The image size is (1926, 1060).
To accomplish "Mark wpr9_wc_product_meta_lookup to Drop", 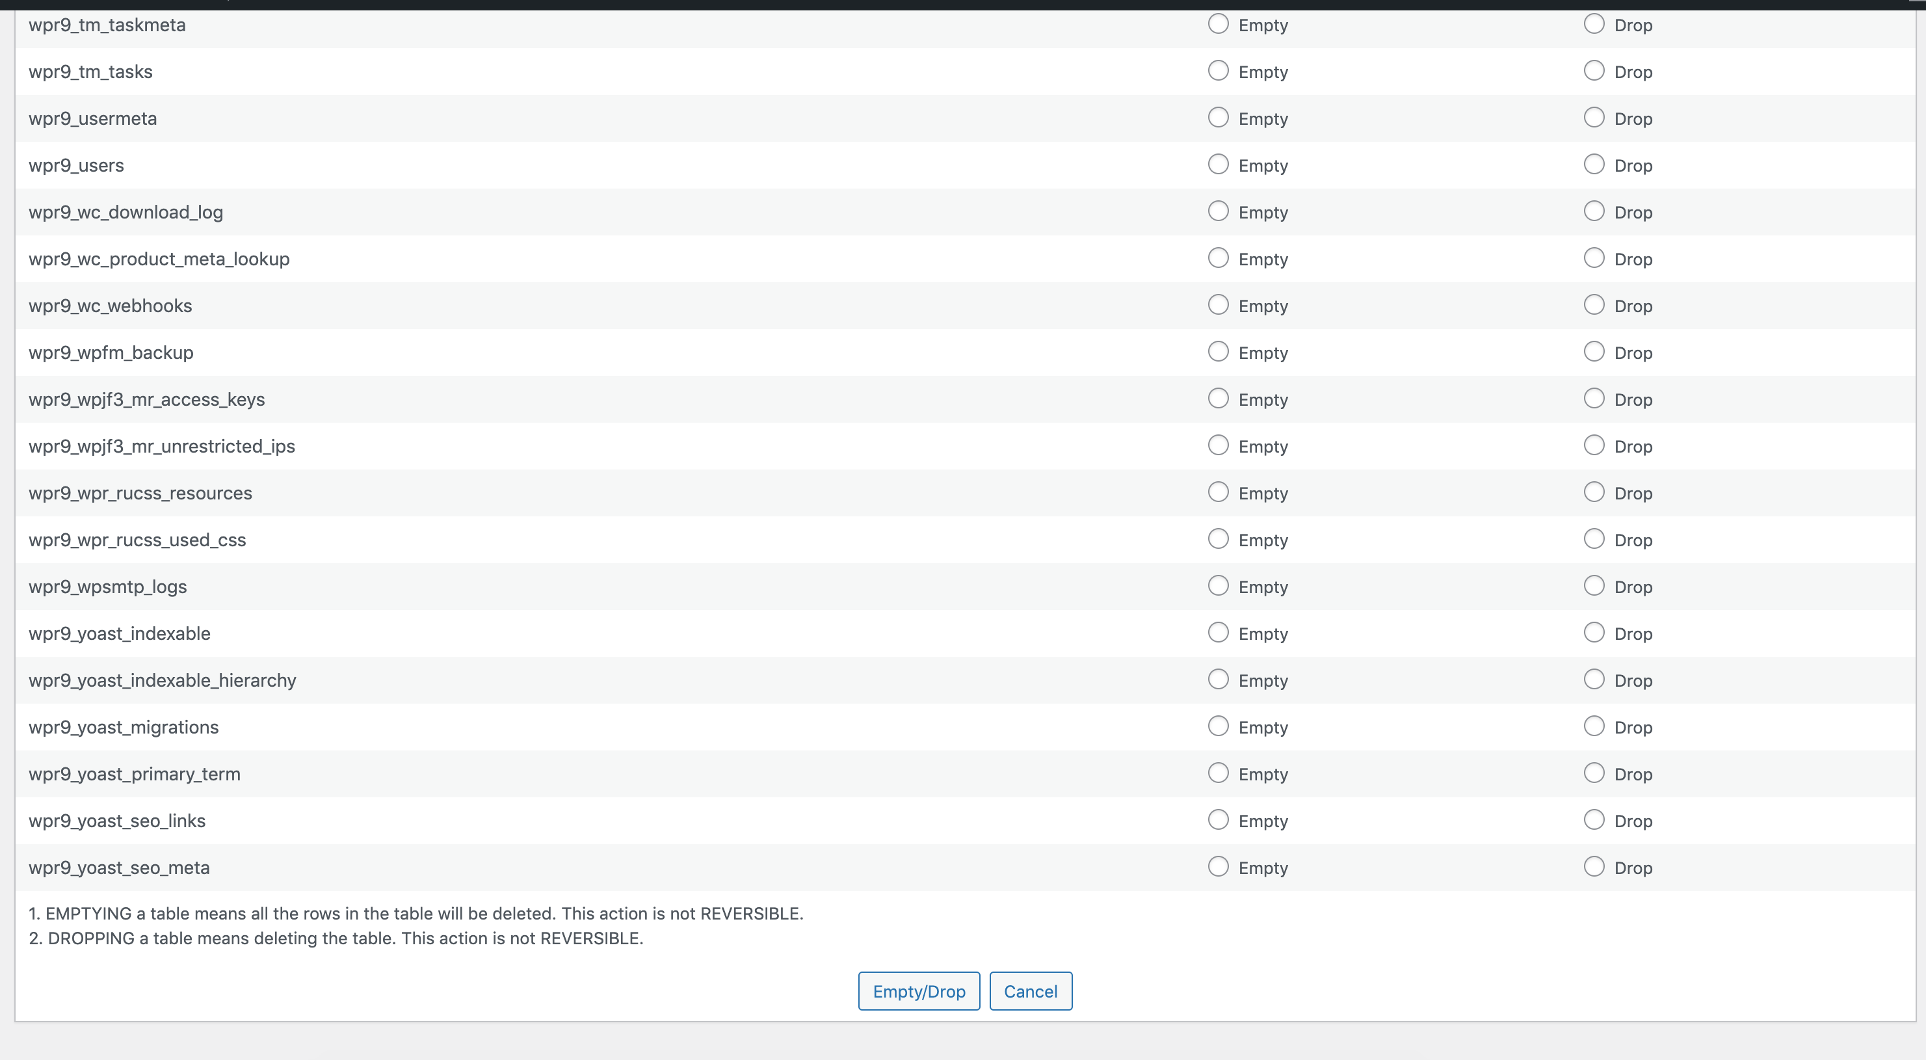I will tap(1594, 258).
